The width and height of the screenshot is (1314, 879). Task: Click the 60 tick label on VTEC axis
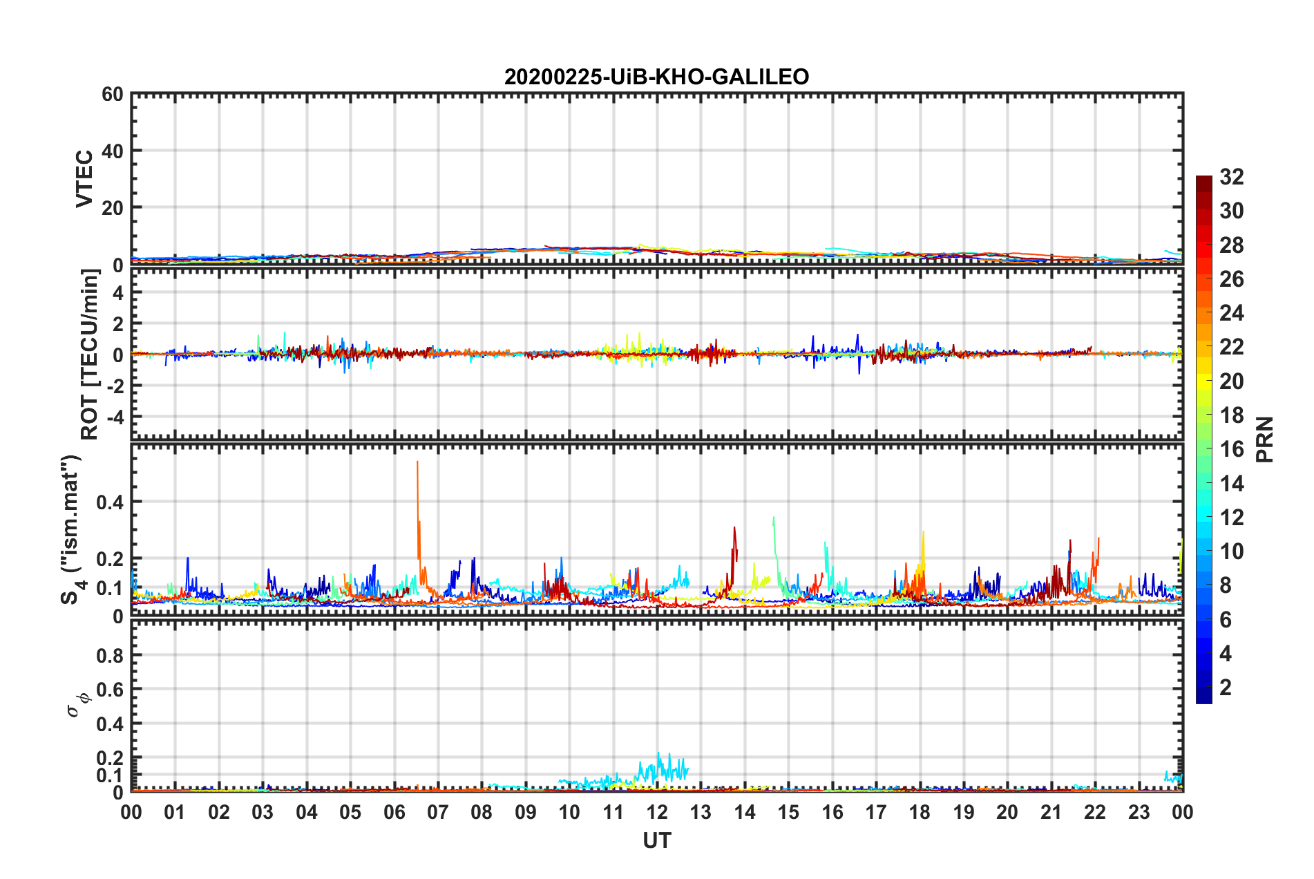112,95
